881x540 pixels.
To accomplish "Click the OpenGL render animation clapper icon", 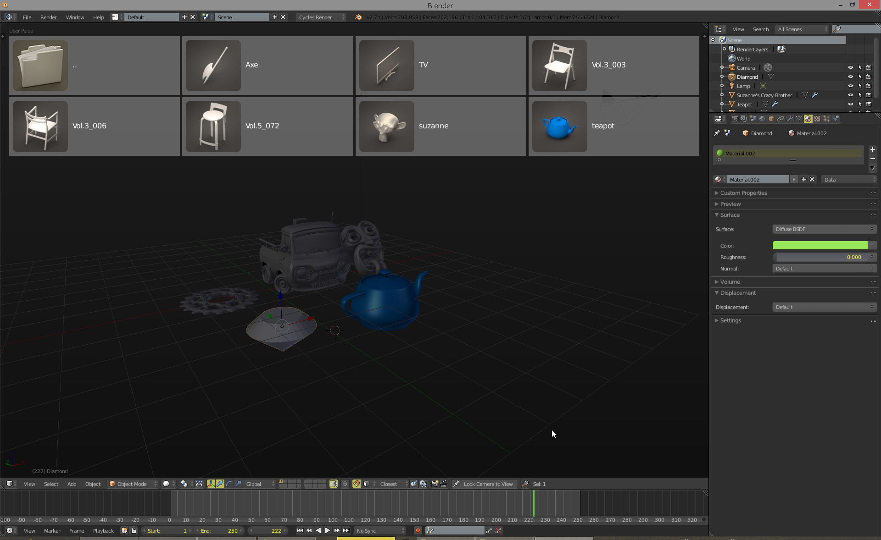I will [444, 484].
